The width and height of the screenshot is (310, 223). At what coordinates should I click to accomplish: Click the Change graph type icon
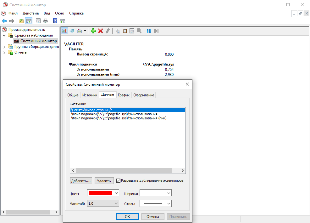(79, 31)
